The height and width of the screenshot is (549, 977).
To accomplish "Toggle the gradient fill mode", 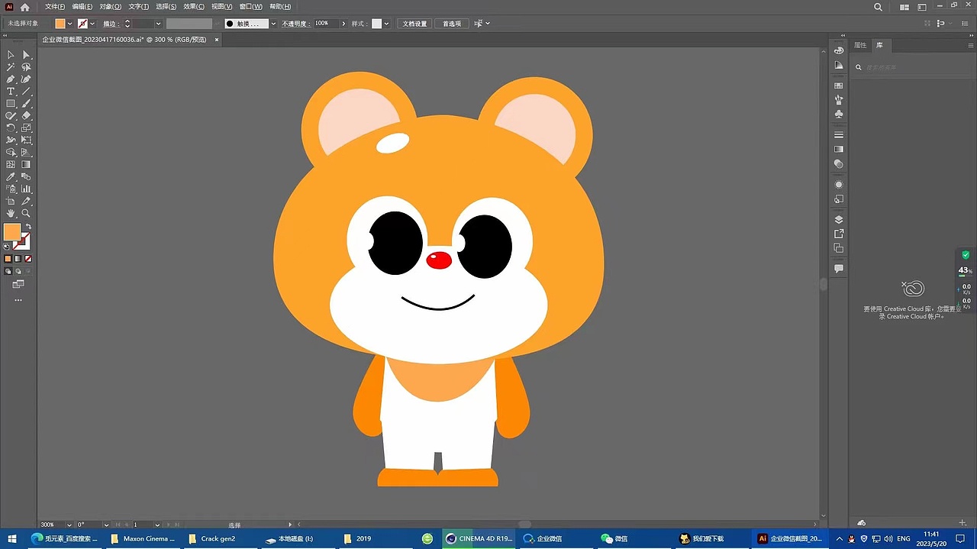I will [18, 258].
